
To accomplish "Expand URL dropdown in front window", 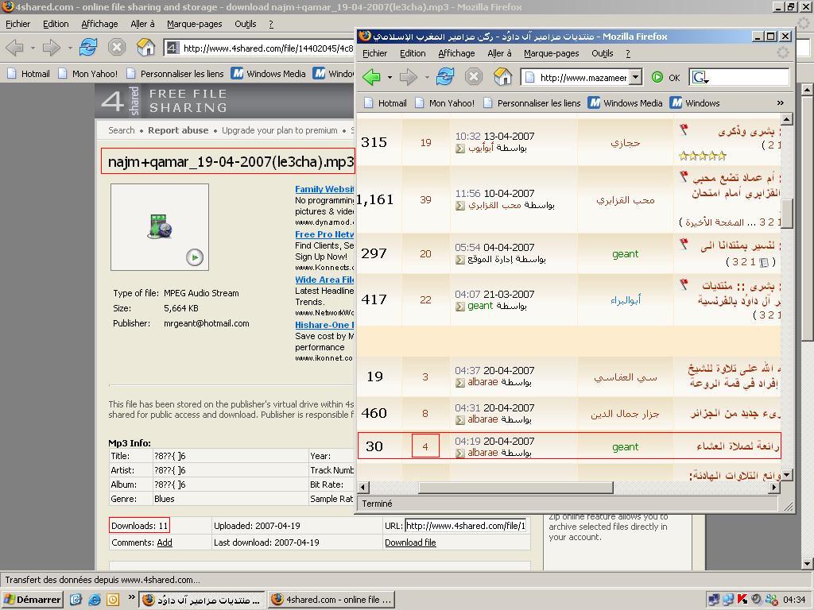I will (x=635, y=77).
